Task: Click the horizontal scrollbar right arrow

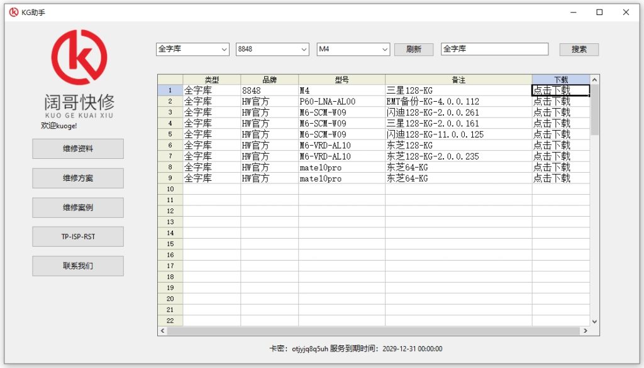Action: [586, 331]
